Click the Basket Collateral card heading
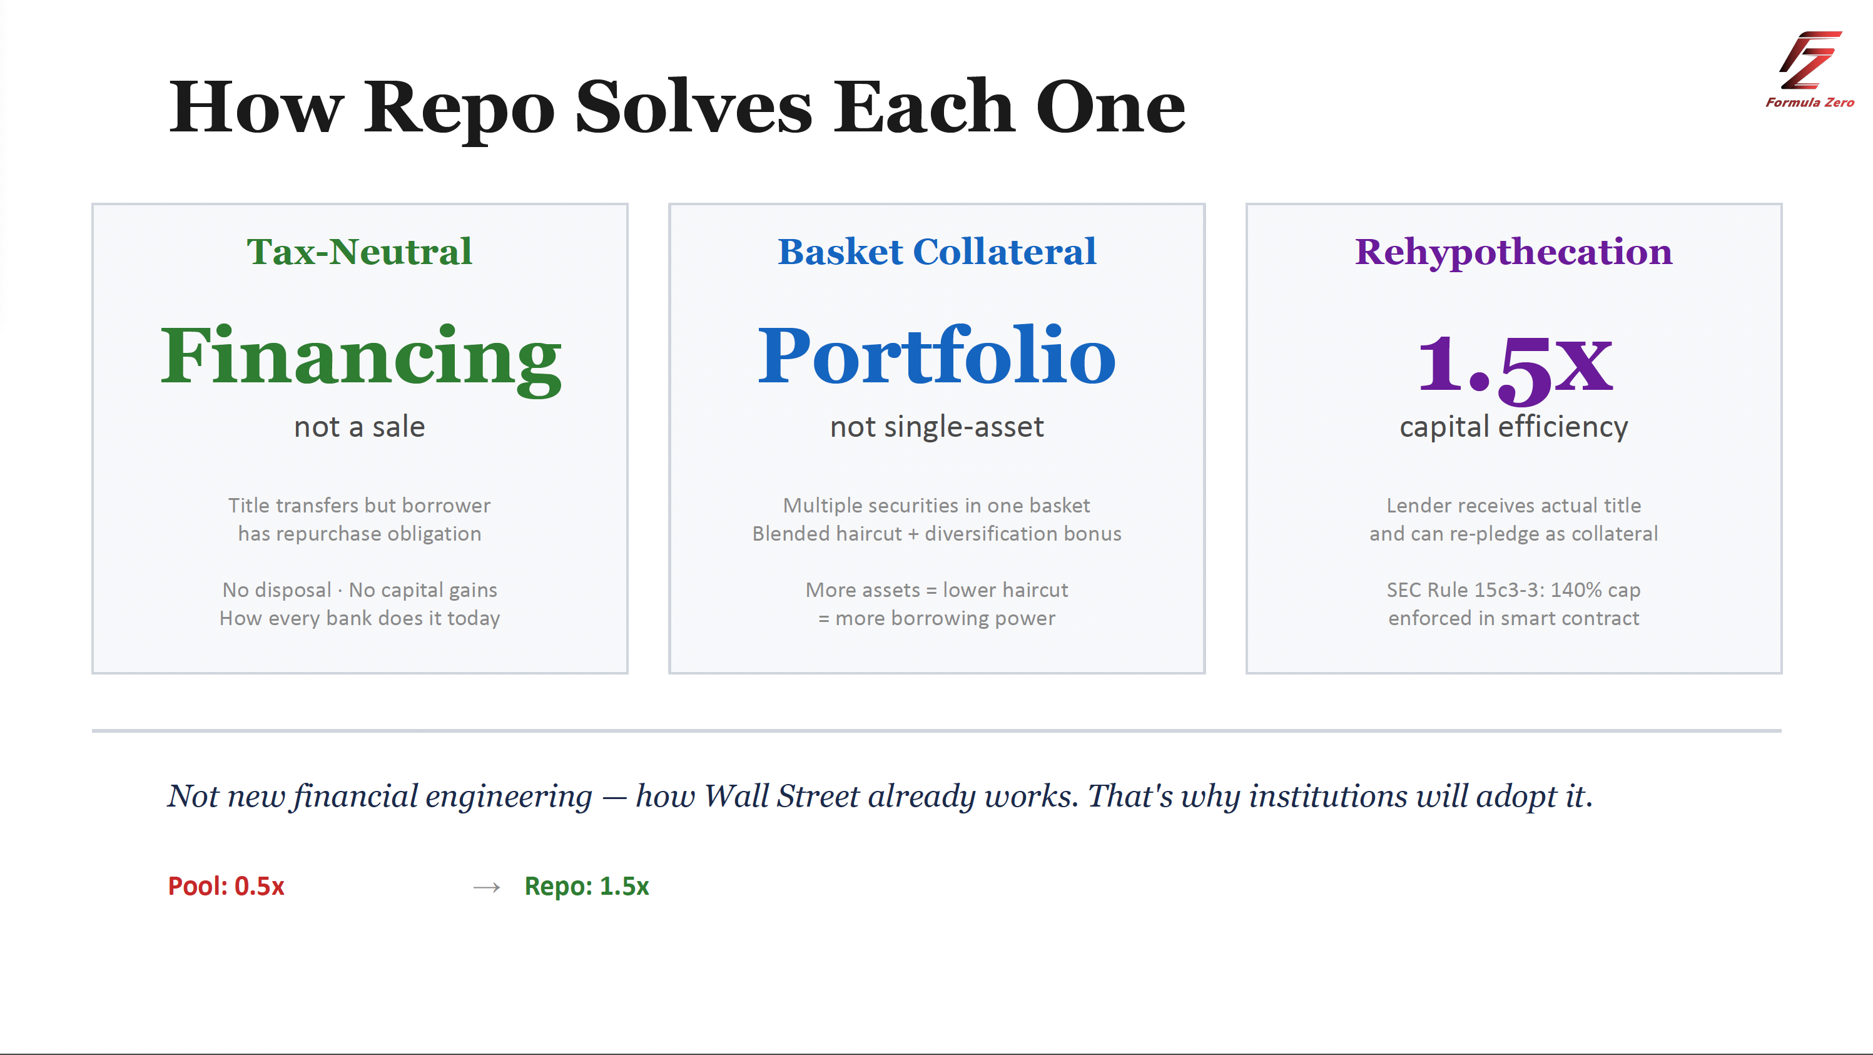The image size is (1873, 1055). pyautogui.click(x=936, y=252)
